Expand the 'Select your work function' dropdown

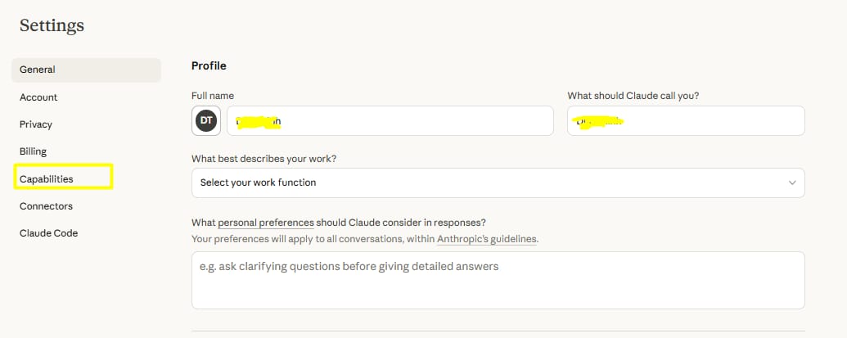[498, 183]
